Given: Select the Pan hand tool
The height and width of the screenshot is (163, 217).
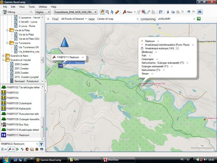Looking at the screenshot, I should point(102,12).
